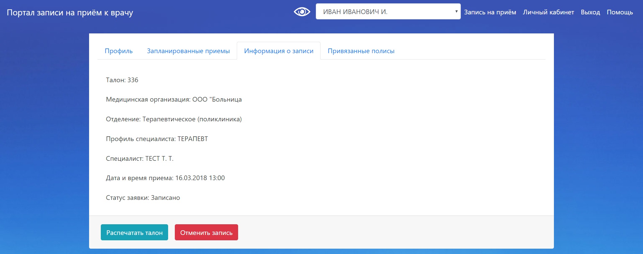643x254 pixels.
Task: Open the Запланированные приемы tab
Action: (188, 51)
